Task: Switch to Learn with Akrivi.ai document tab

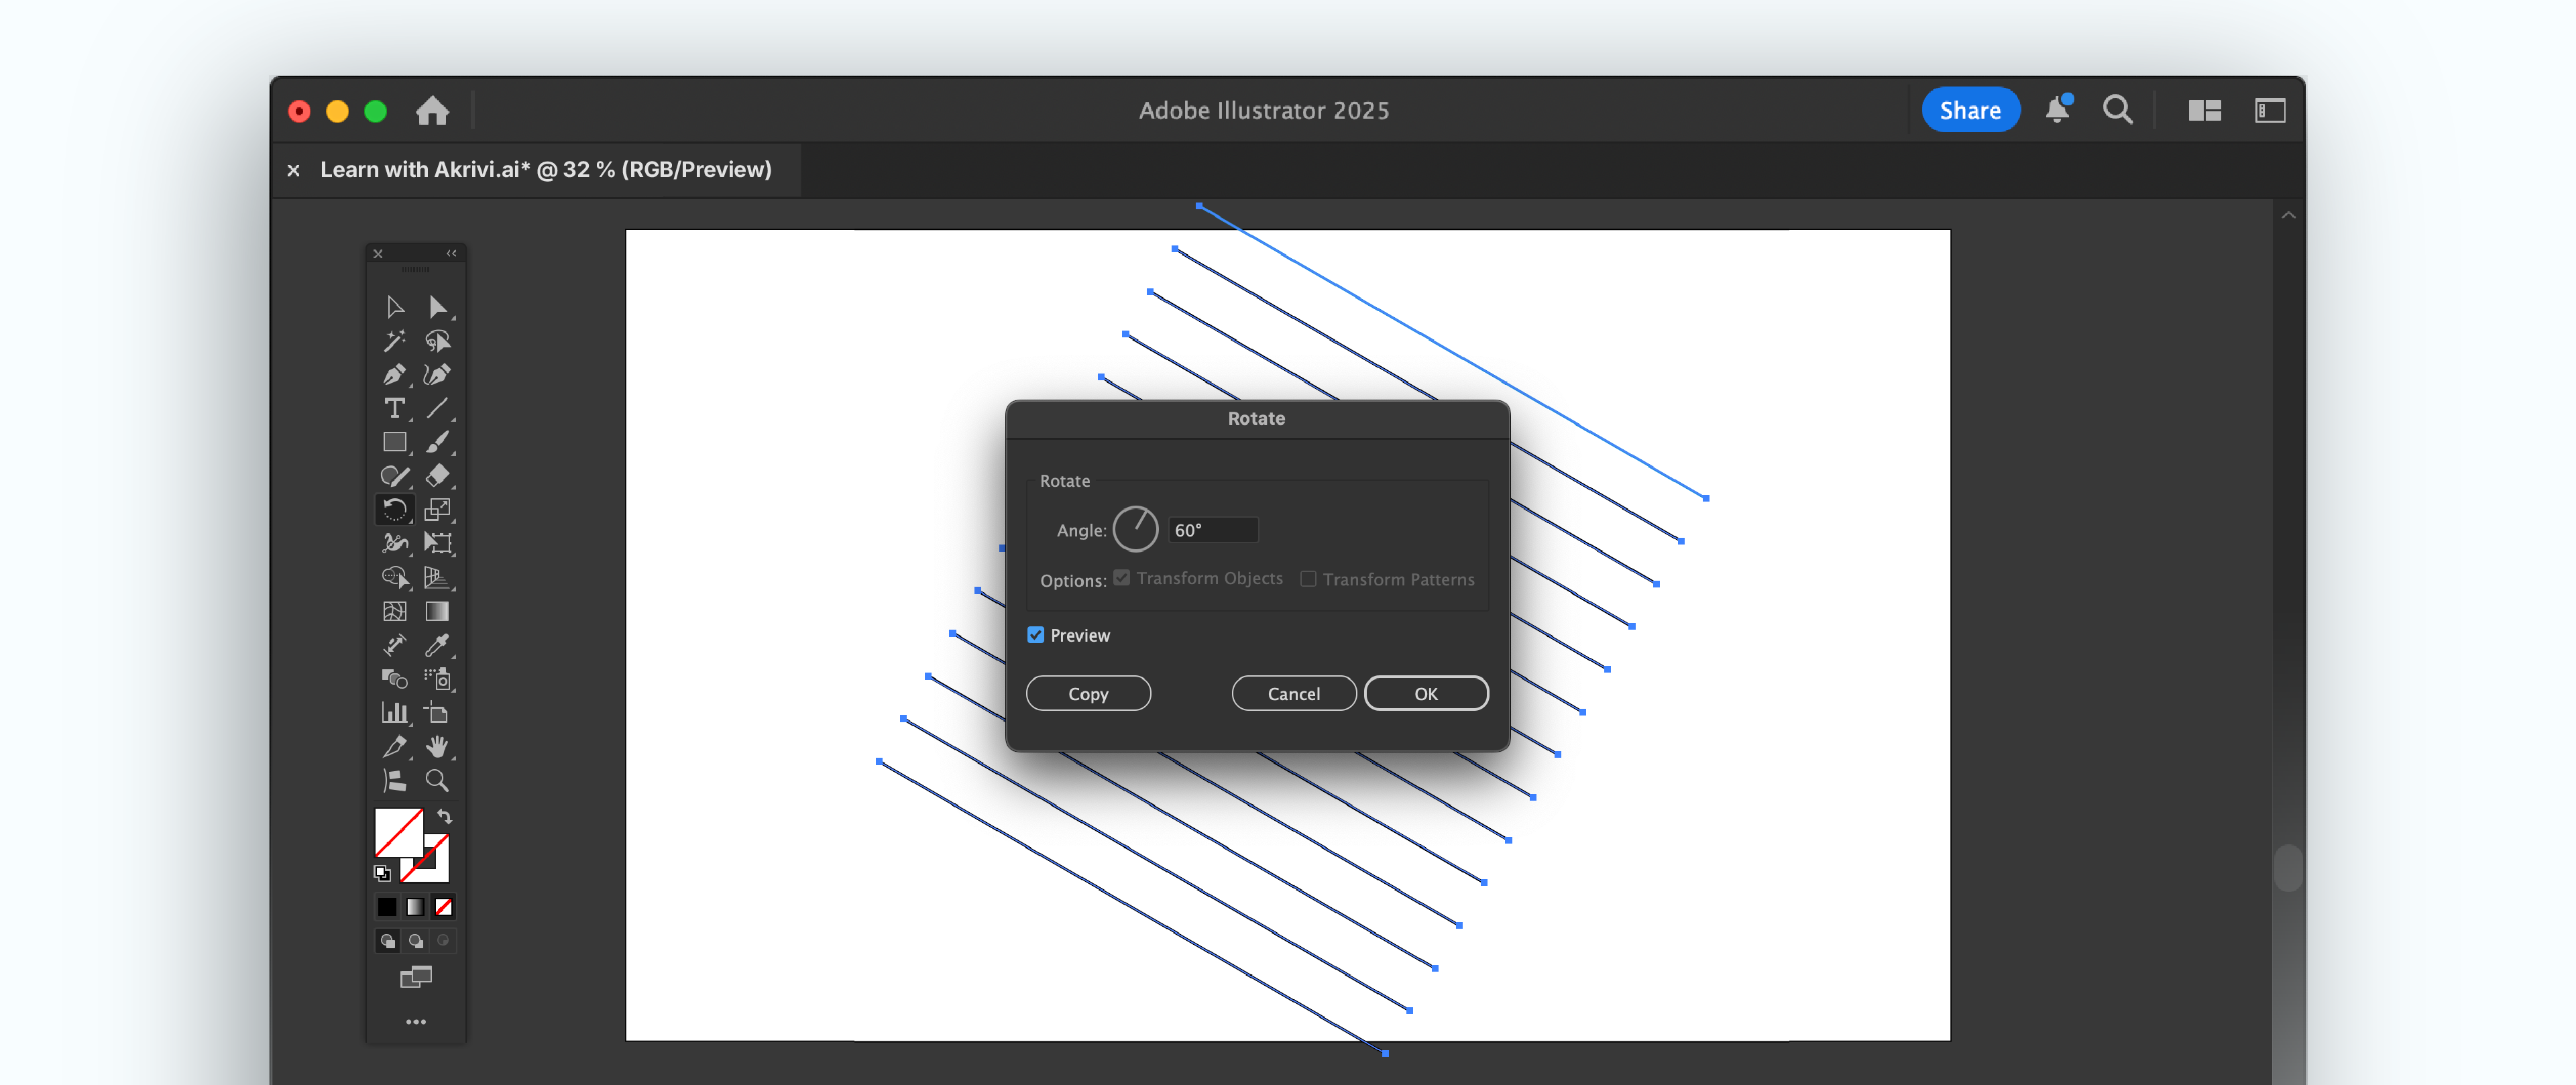Action: (546, 169)
